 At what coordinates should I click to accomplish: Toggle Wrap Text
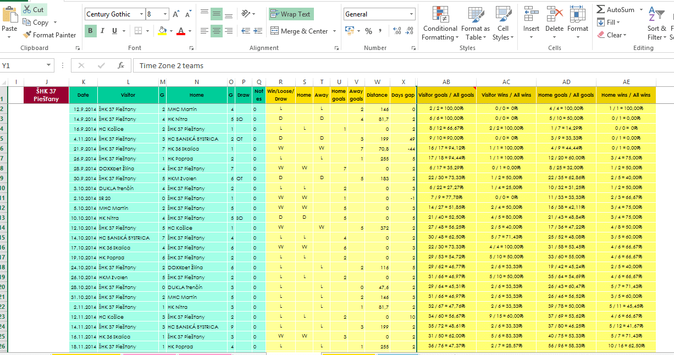tap(291, 14)
